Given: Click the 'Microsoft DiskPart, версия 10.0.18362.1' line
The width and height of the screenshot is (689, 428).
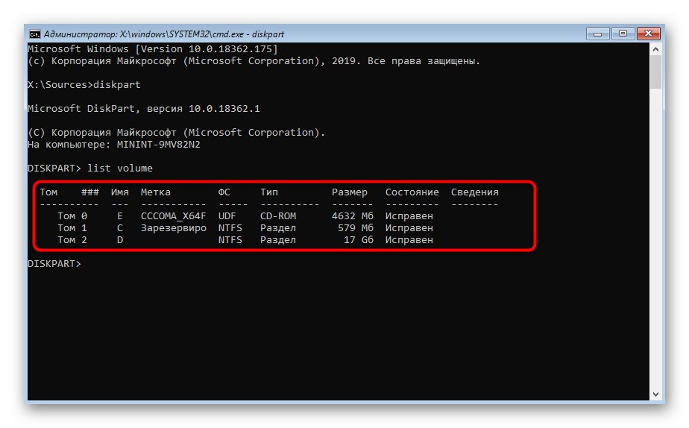Looking at the screenshot, I should (x=144, y=109).
